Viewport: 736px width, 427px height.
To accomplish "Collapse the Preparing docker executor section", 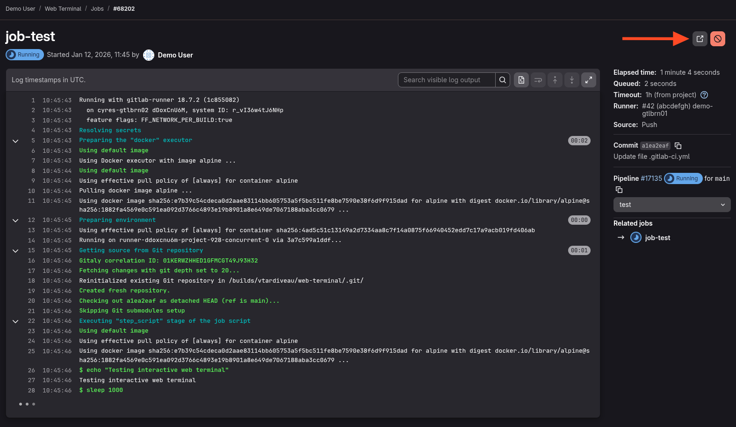I will pos(15,141).
